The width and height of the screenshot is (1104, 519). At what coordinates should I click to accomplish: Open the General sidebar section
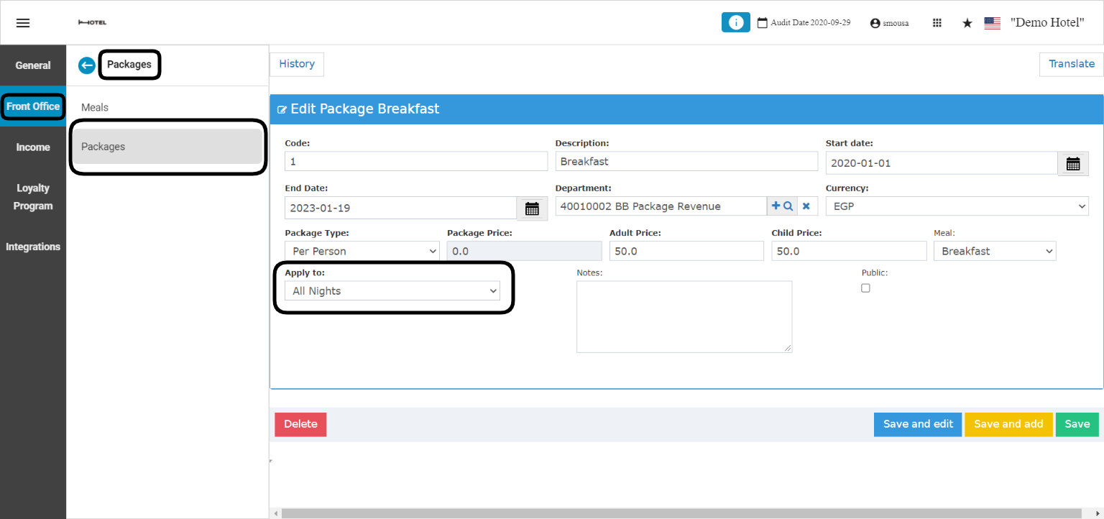click(33, 65)
